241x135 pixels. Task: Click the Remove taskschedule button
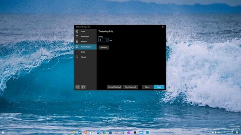(104, 48)
